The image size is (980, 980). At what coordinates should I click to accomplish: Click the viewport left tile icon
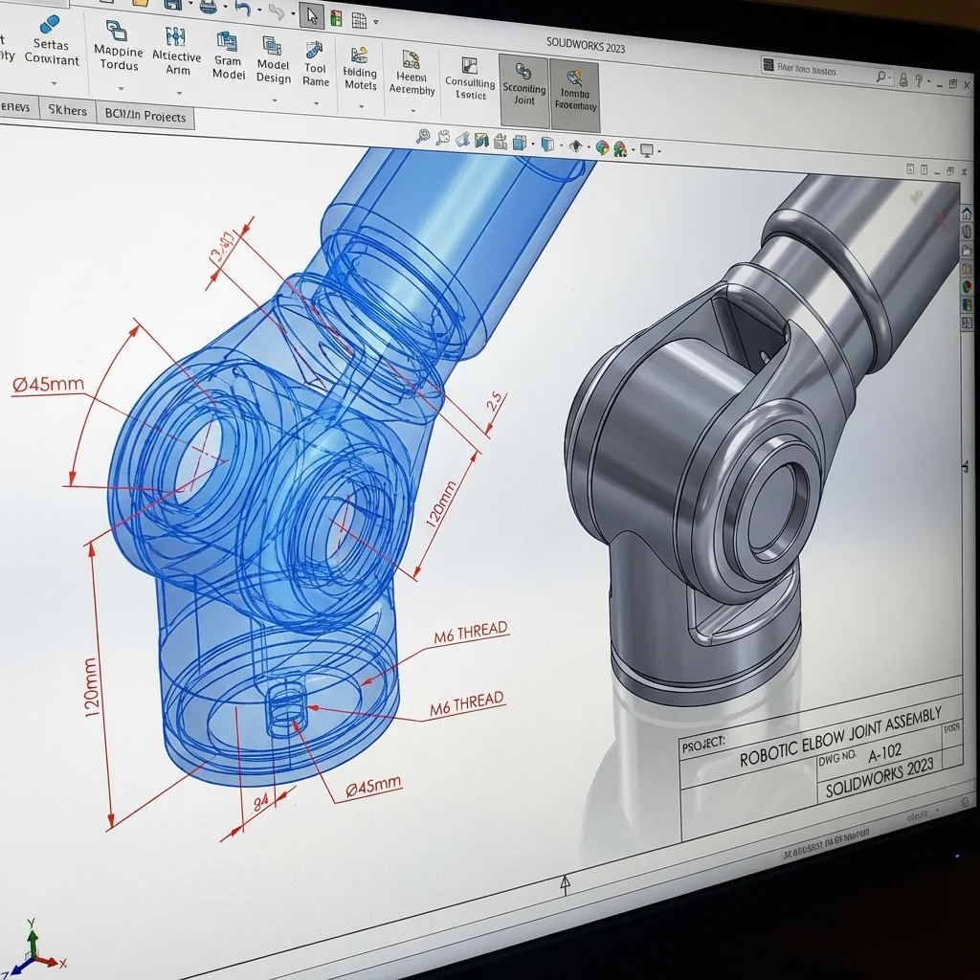910,168
